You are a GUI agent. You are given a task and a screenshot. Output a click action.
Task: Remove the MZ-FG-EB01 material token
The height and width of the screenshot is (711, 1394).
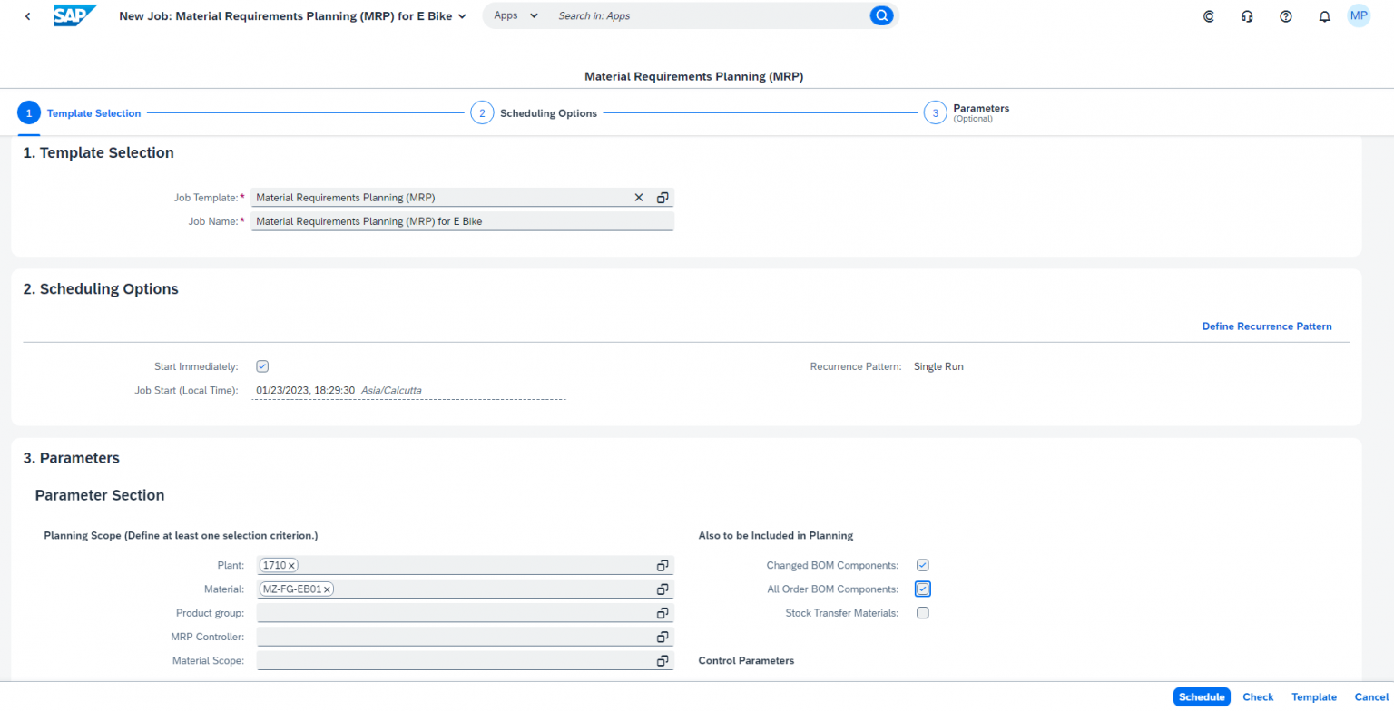point(327,588)
